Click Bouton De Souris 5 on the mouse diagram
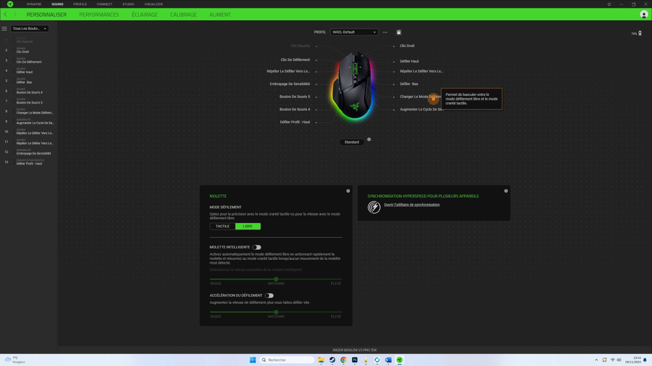 pos(295,97)
